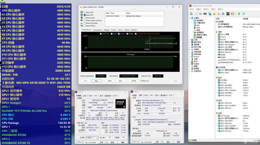The width and height of the screenshot is (260, 145).
Task: Click the green download arrow icon in AIDA64
Action: coord(239,14)
